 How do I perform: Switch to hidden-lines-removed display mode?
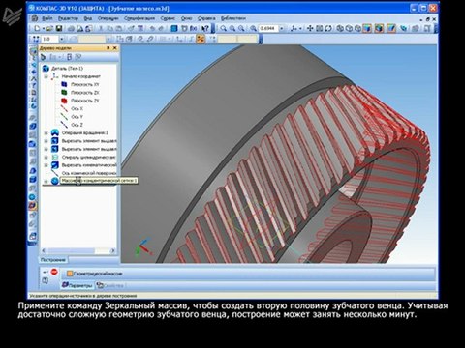coord(349,29)
